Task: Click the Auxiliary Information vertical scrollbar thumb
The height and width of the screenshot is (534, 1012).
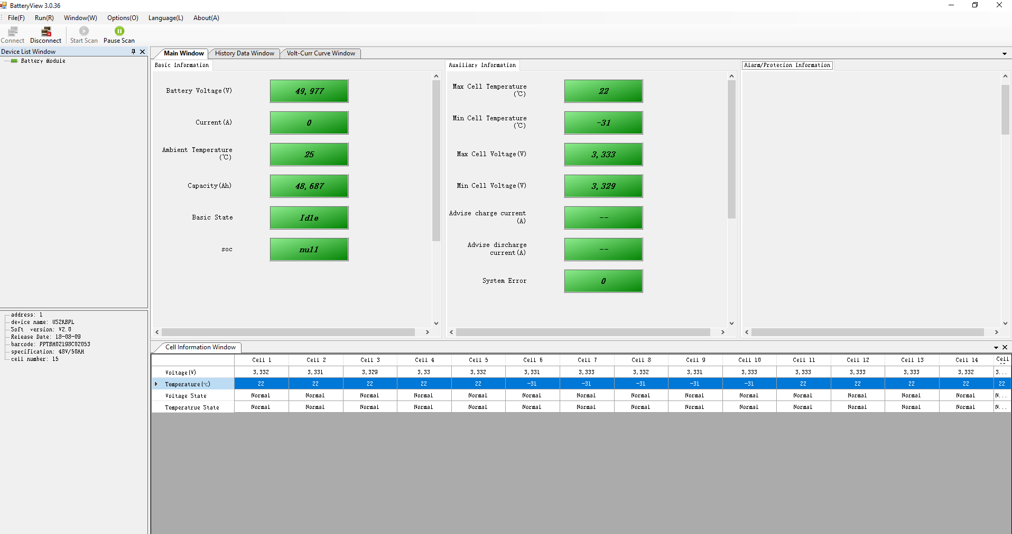Action: point(731,149)
